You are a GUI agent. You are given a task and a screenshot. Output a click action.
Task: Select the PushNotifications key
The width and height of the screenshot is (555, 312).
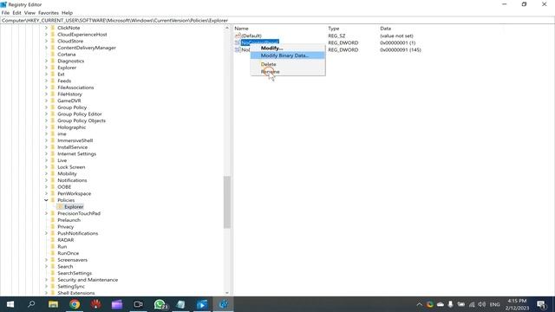[78, 233]
